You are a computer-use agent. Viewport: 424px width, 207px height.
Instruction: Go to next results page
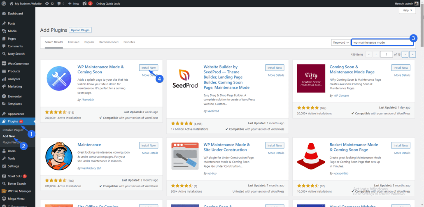pos(405,54)
